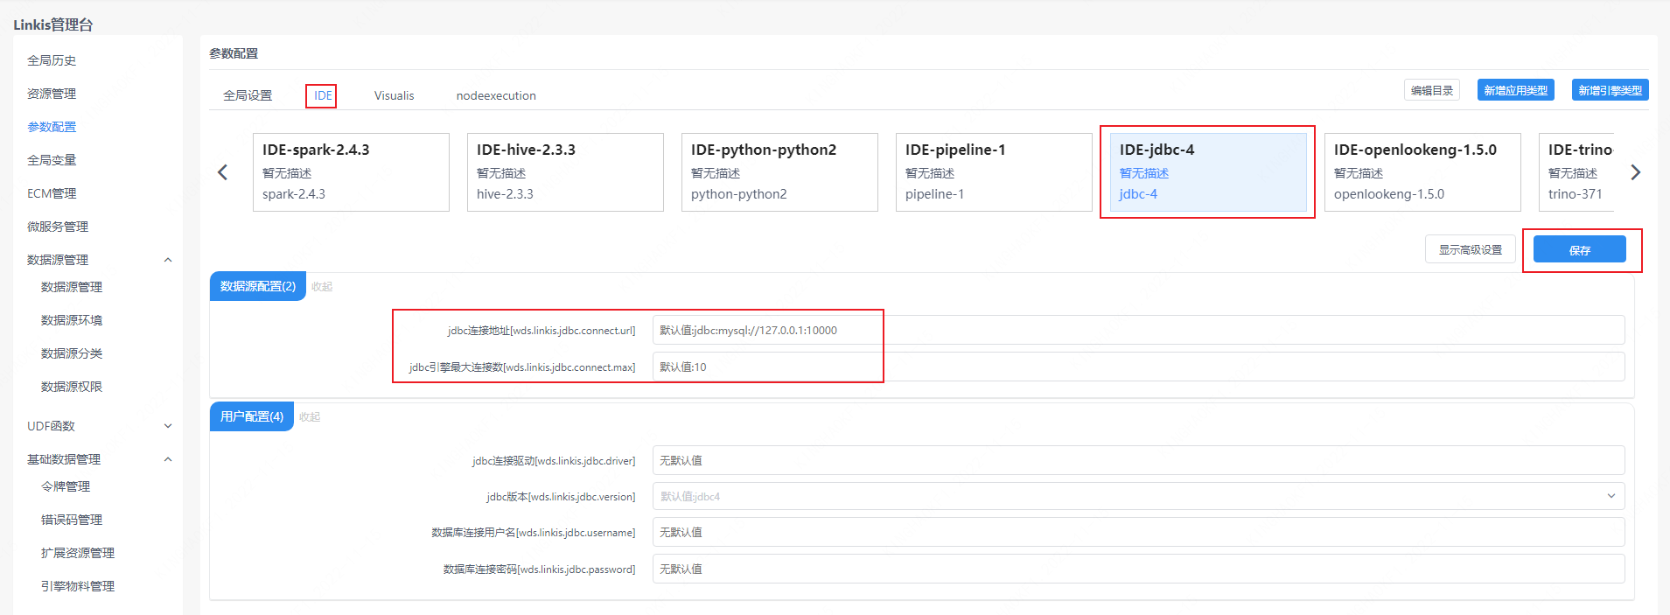Click the left carousel arrow for engine cards

tap(222, 172)
